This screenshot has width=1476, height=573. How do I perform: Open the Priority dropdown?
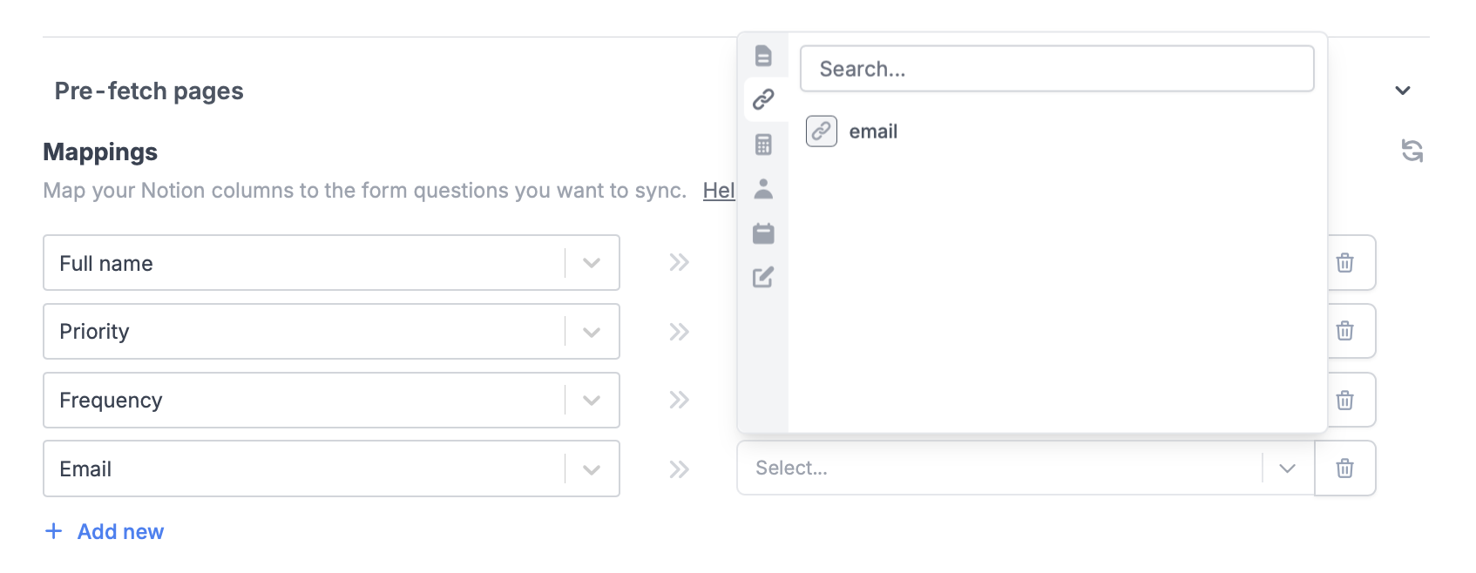click(591, 331)
